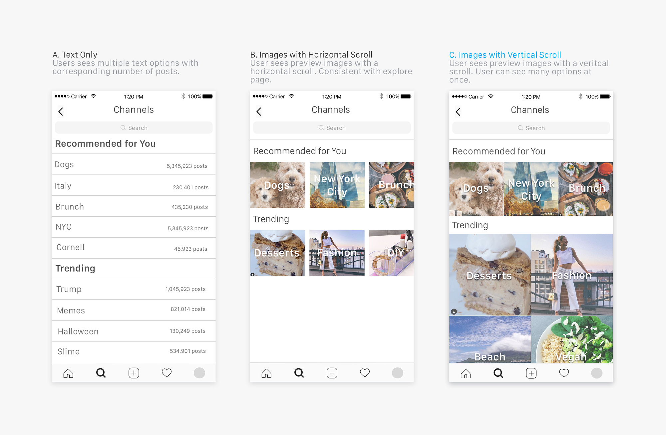Viewport: 666px width, 435px height.
Task: Tap add-post plus icon in Text Only mockup
Action: (x=134, y=373)
